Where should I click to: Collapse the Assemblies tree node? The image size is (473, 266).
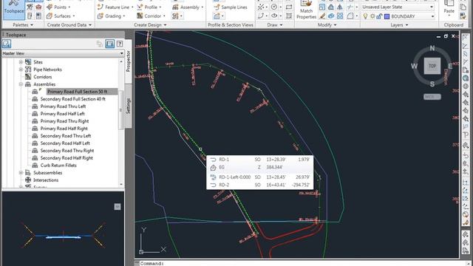[21, 84]
